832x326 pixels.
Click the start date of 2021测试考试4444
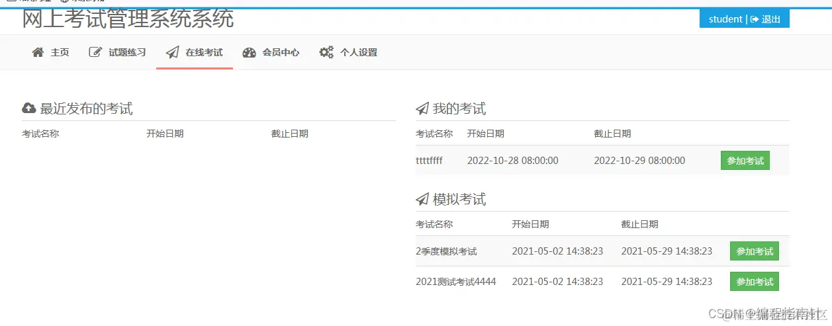tap(557, 282)
